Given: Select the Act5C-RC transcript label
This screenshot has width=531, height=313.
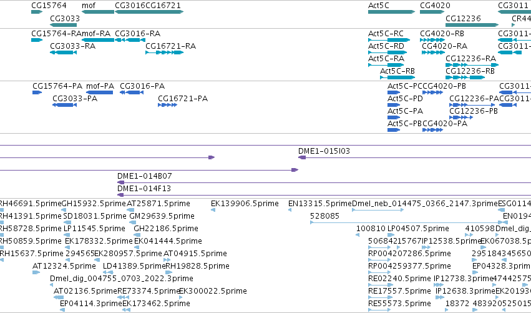Looking at the screenshot, I should (x=386, y=34).
